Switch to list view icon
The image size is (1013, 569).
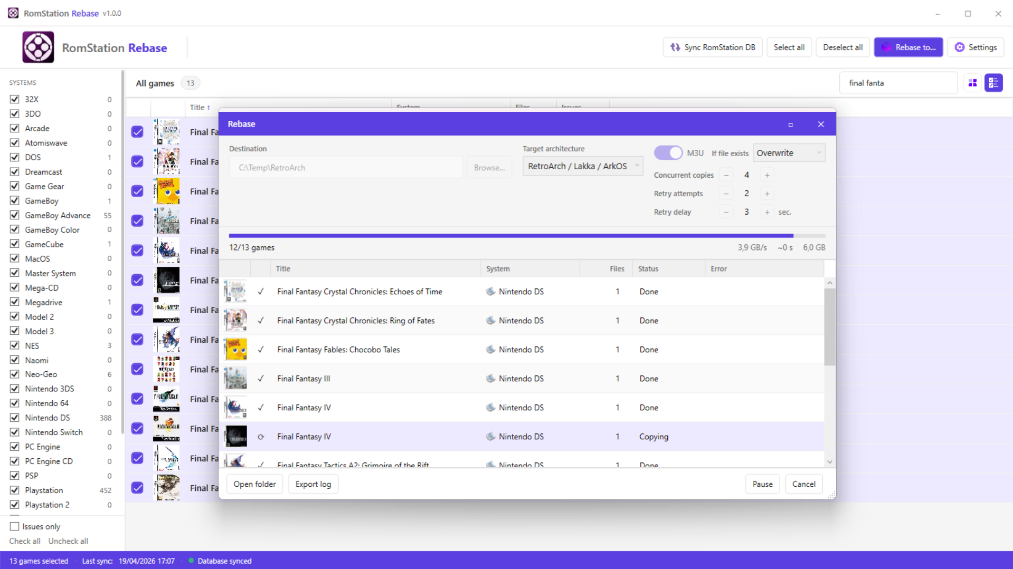pyautogui.click(x=993, y=83)
